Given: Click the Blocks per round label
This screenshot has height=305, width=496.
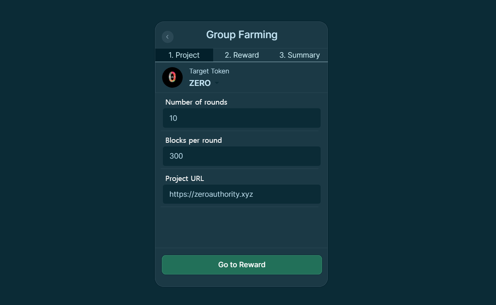Looking at the screenshot, I should [x=194, y=140].
